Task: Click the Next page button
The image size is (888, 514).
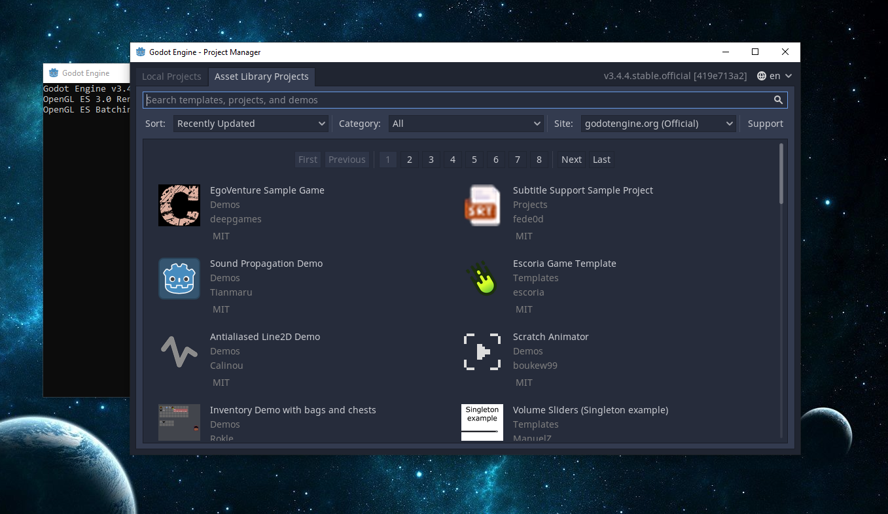Action: point(571,160)
